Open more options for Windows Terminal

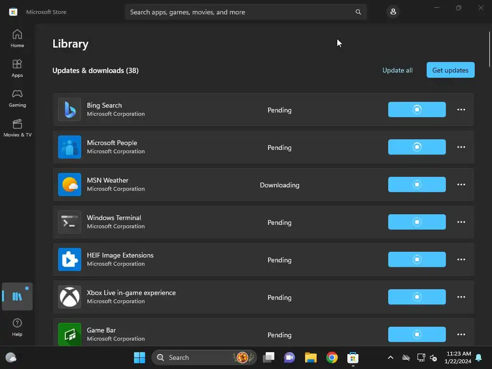coord(461,222)
